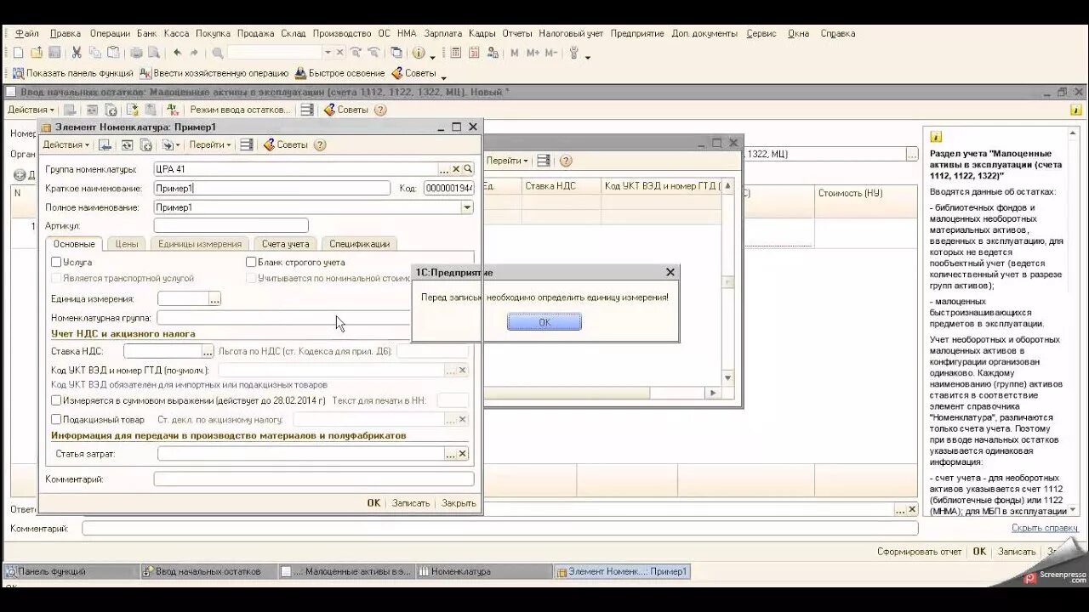Click the undo arrow icon in main toolbar
Screen dimensions: 1089x612
(177, 53)
